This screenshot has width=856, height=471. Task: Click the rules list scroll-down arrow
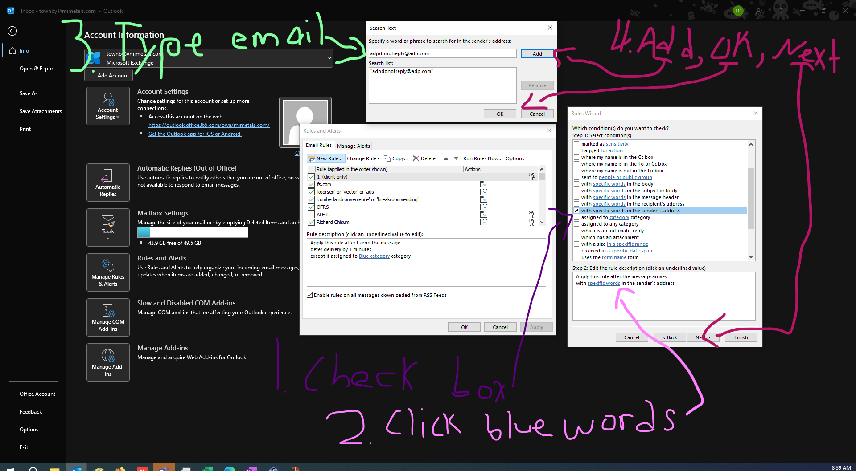[x=542, y=222]
